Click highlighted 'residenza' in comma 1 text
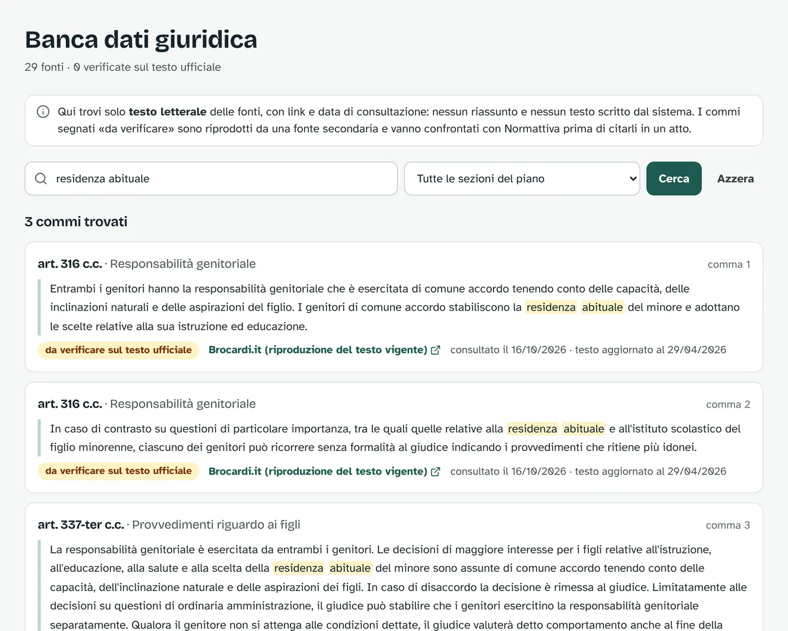788x631 pixels. tap(551, 307)
